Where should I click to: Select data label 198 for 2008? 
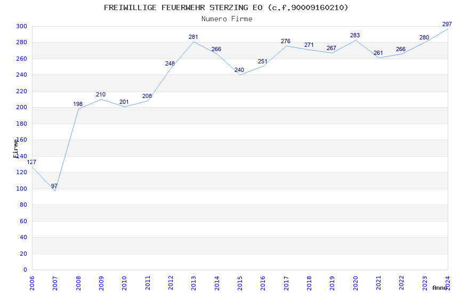[78, 104]
